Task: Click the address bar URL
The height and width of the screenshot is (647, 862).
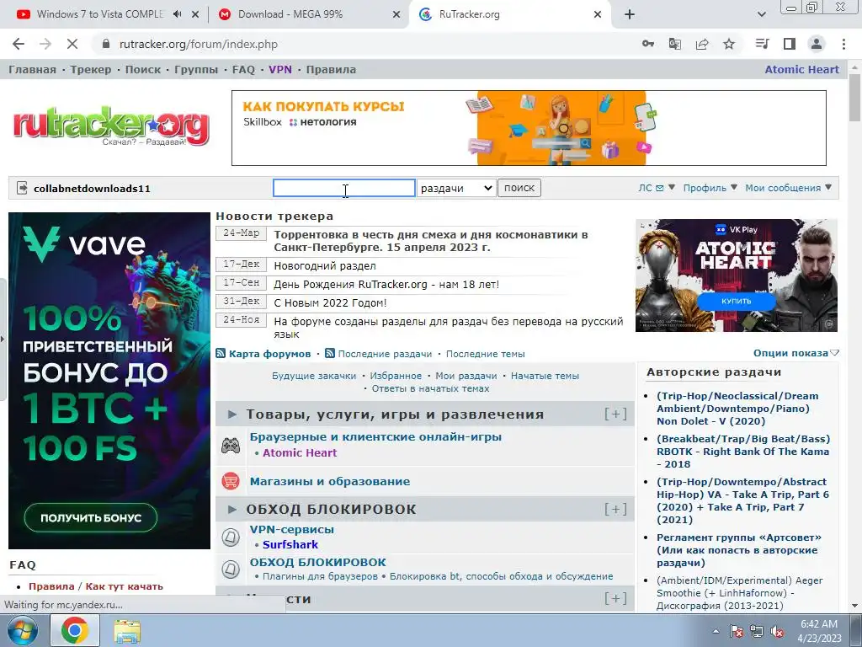Action: [199, 44]
